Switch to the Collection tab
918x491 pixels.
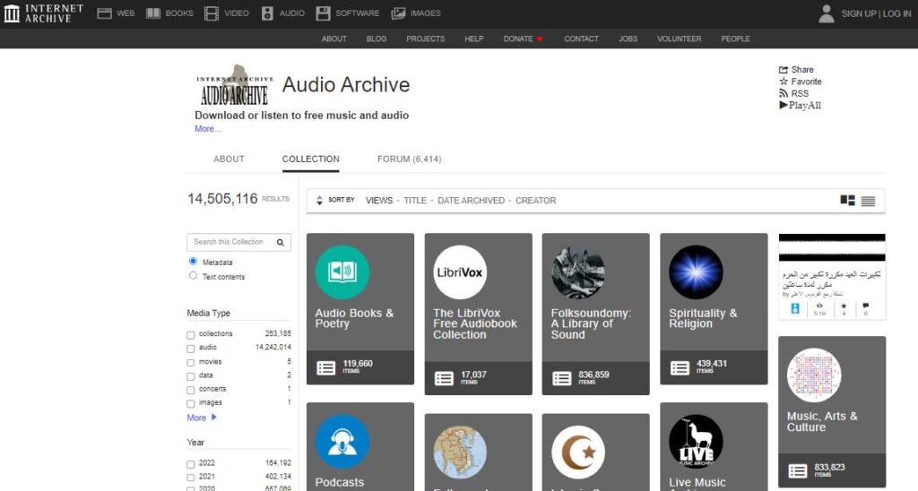310,159
